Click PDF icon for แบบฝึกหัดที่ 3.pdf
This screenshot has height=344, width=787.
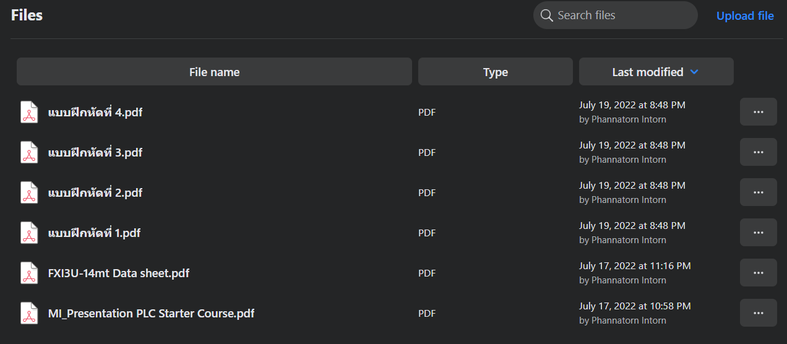pyautogui.click(x=29, y=152)
